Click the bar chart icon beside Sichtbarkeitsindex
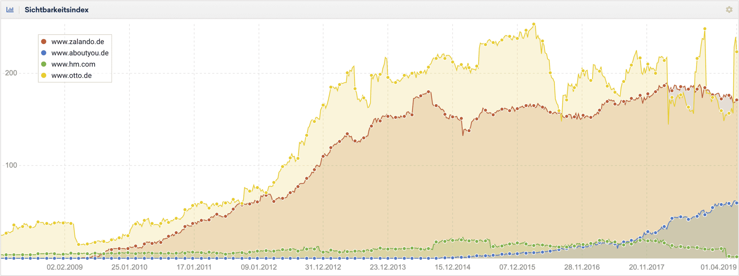The image size is (739, 276). point(10,10)
